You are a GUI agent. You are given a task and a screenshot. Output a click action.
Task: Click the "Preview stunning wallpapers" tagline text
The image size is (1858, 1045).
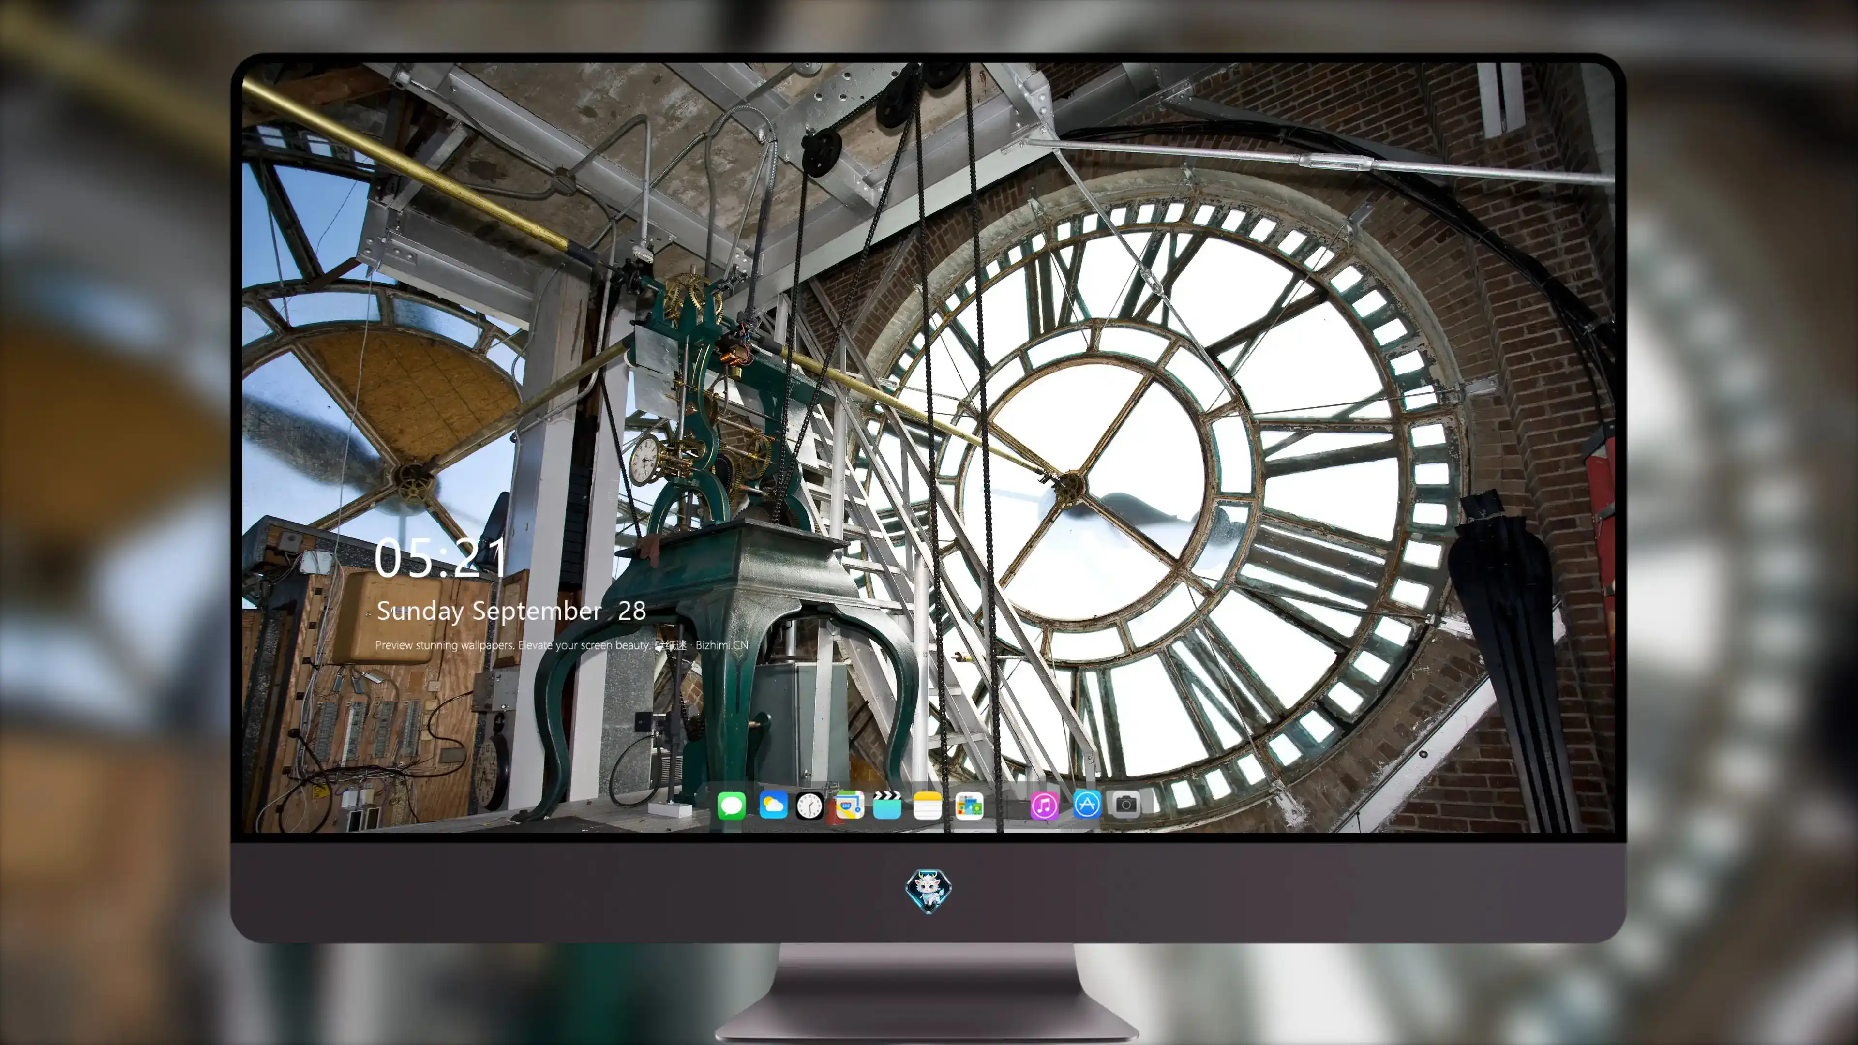click(561, 645)
